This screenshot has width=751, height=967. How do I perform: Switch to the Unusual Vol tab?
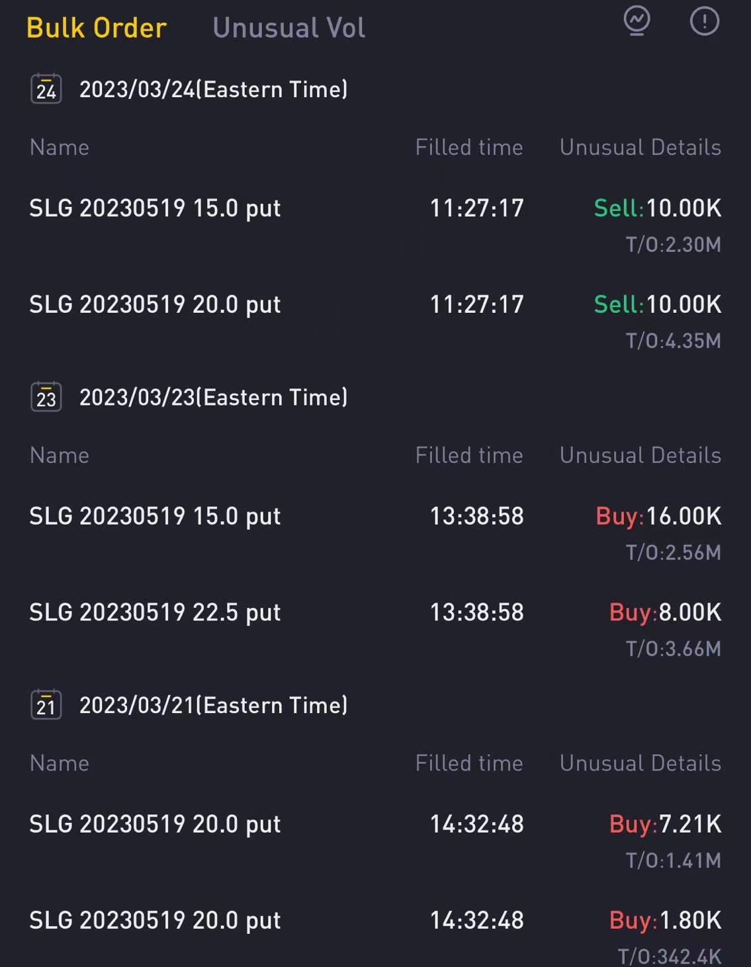click(x=288, y=28)
